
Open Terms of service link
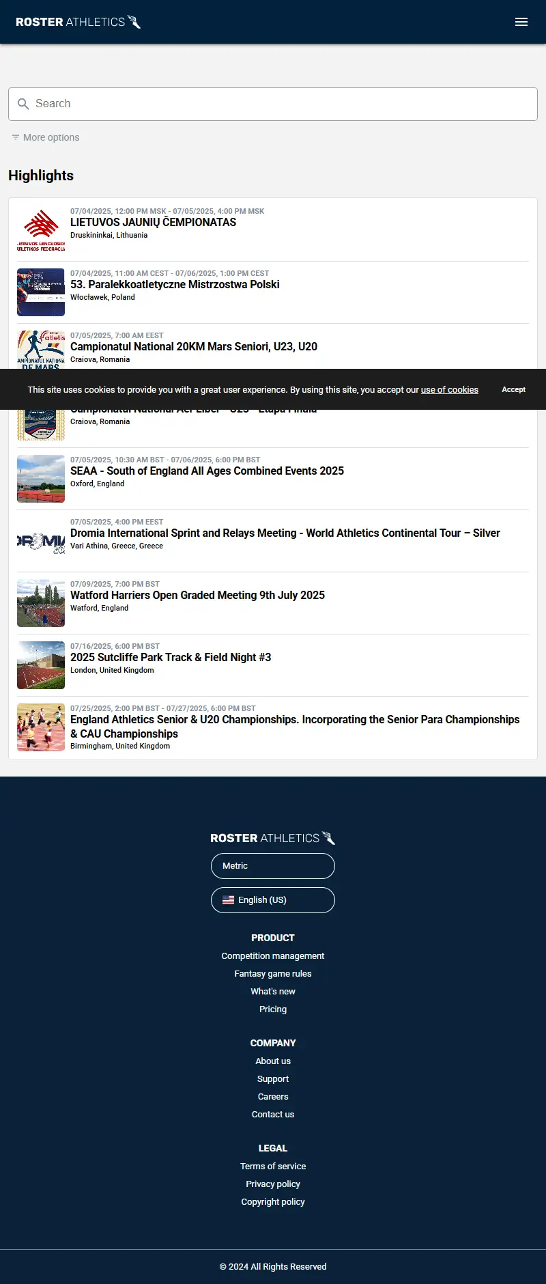tap(273, 1167)
